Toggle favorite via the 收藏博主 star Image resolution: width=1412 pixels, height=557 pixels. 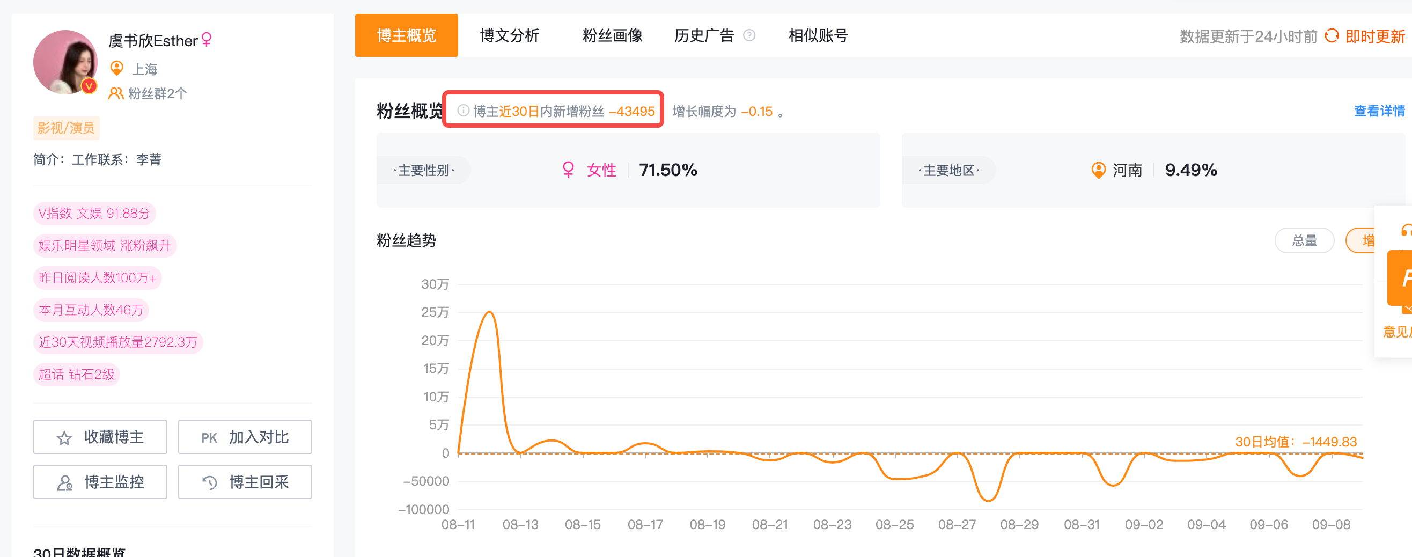coord(64,437)
